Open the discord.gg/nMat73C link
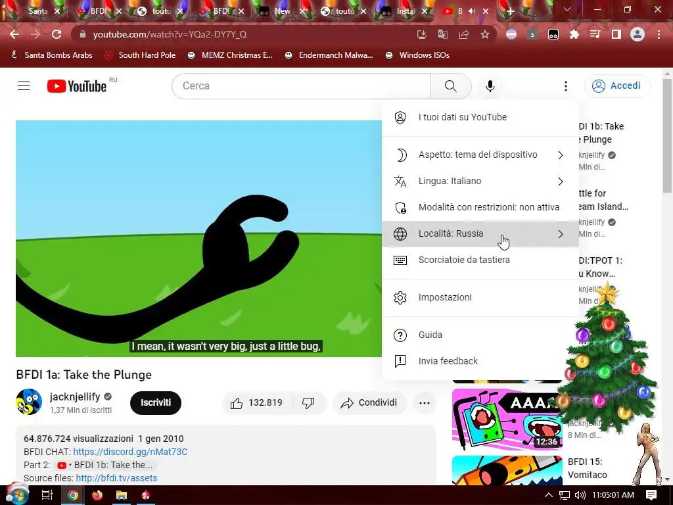Screen dimensions: 673x505 (130, 452)
